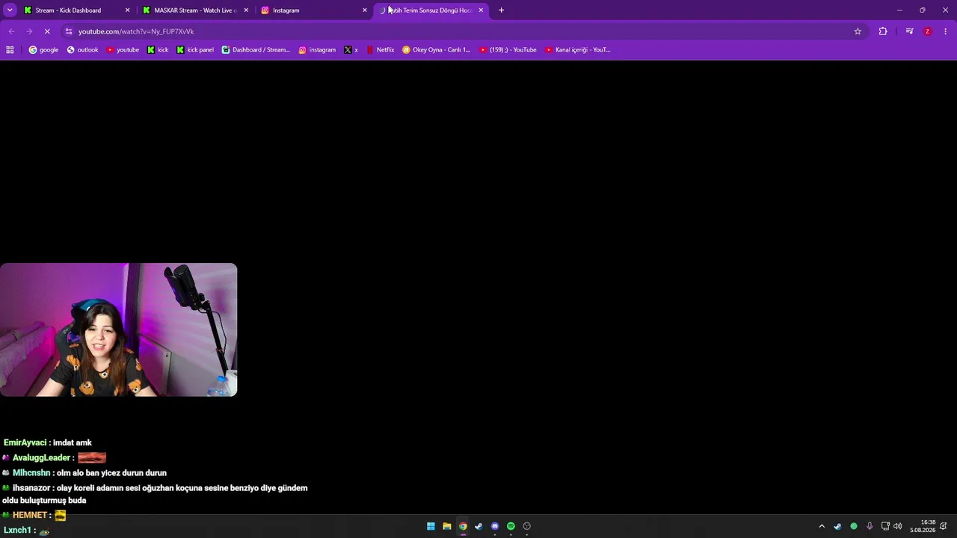Switch to the MASKAR Stream tab
The width and height of the screenshot is (957, 538).
[x=195, y=10]
